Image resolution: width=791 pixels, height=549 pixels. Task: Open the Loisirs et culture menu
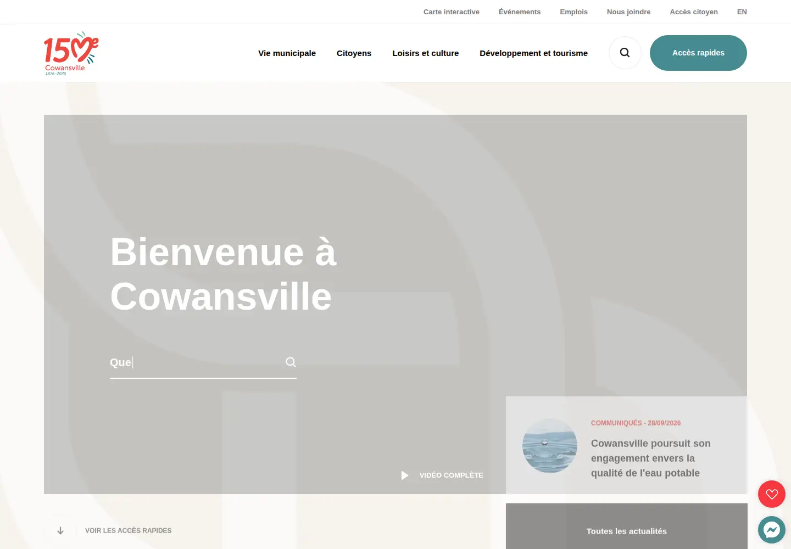[425, 53]
